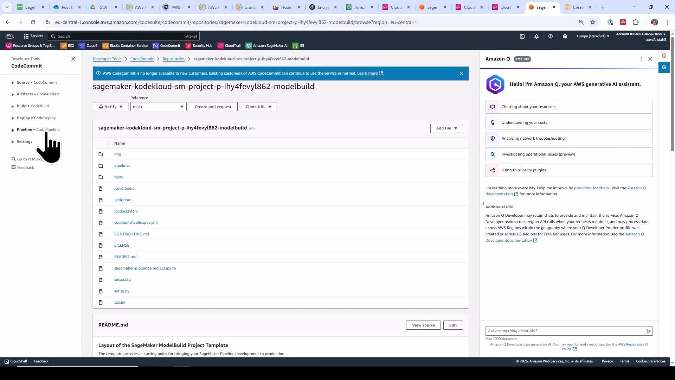Open the Clone URL dropdown
The image size is (675, 380).
[x=258, y=107]
